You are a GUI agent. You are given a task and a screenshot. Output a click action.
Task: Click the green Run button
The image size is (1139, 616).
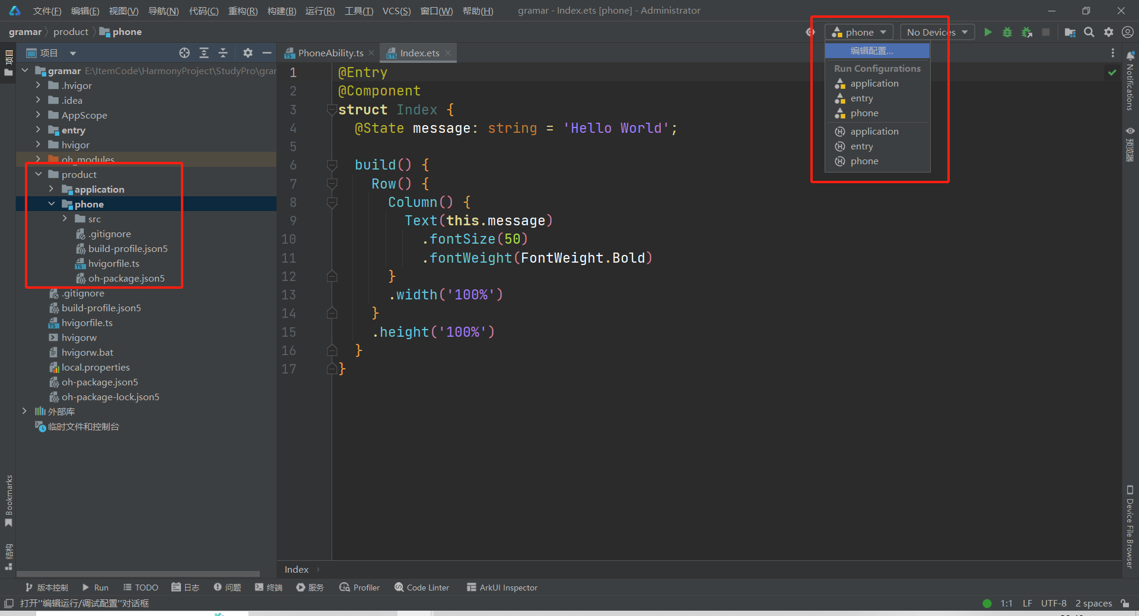click(988, 32)
